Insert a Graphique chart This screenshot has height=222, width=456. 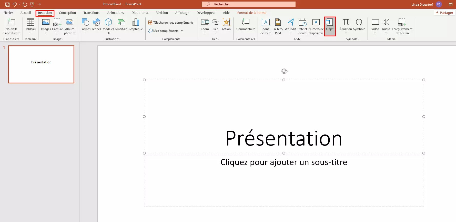point(136,24)
